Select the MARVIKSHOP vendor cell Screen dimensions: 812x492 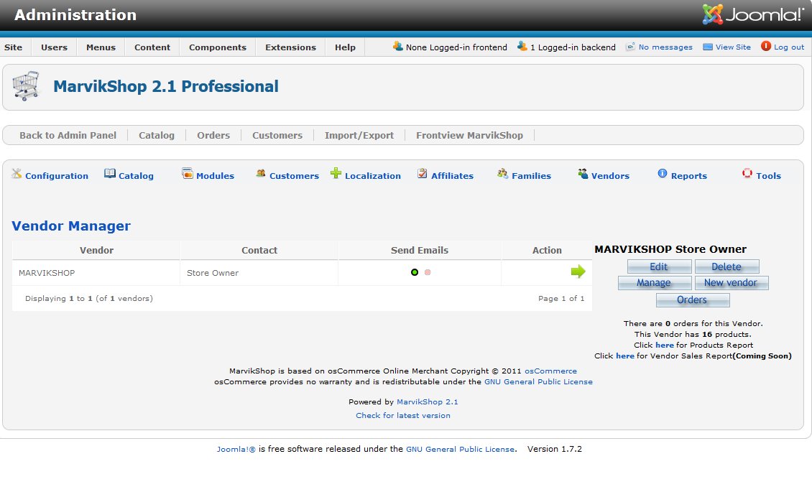point(96,273)
